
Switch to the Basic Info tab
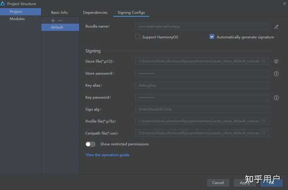click(x=59, y=12)
